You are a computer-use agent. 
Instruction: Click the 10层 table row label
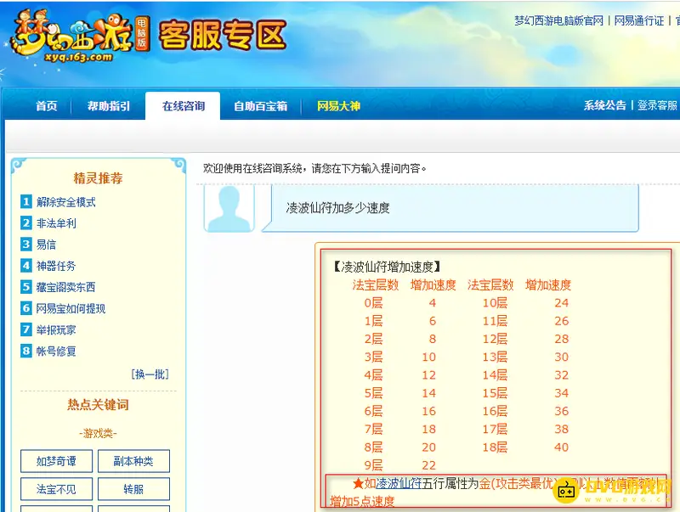495,303
